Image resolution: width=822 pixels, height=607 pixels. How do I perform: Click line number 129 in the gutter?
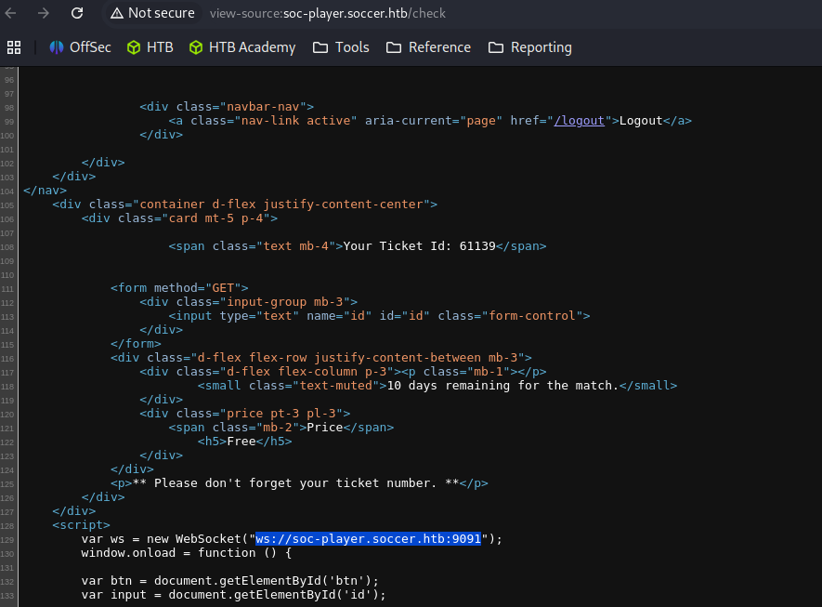[7, 540]
